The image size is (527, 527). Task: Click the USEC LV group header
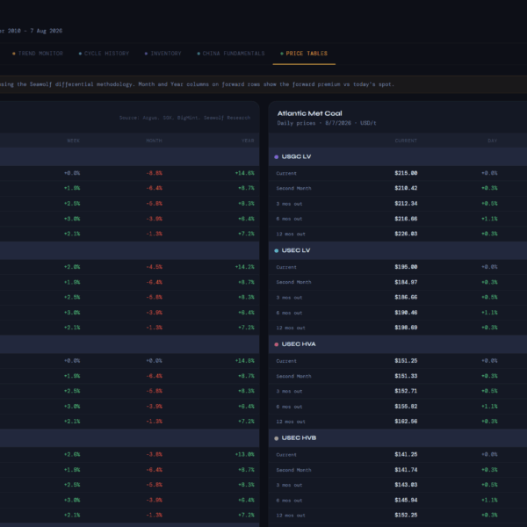click(398, 250)
